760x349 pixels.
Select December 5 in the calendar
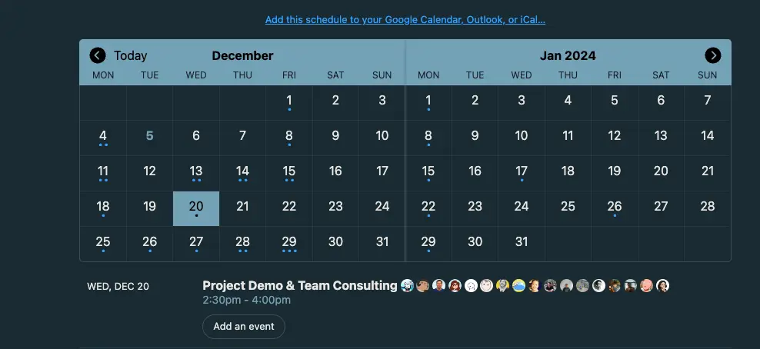[x=150, y=138]
